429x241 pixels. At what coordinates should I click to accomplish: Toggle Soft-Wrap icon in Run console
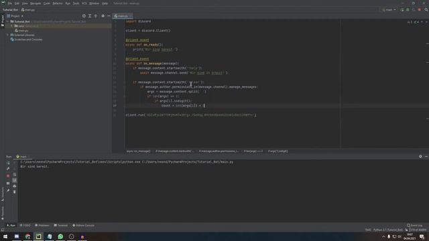coord(15,174)
